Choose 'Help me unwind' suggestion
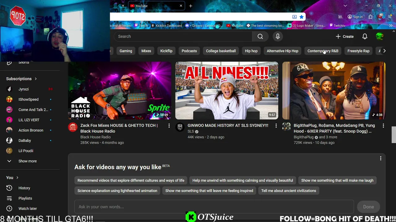The image size is (396, 222). tap(243, 180)
